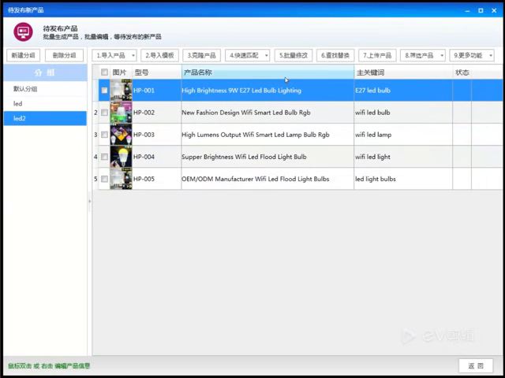
Task: Click the 删除分组 button
Action: point(64,56)
